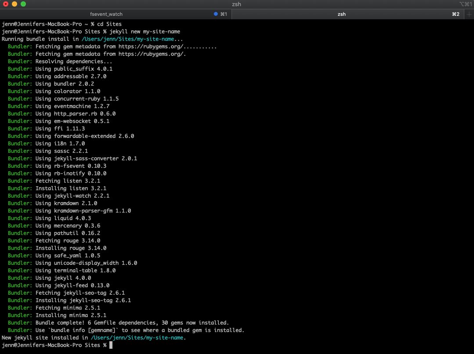Screen dimensions: 474x354
Task: Click 'Using addressable 2.7.0' line
Action: pos(71,76)
